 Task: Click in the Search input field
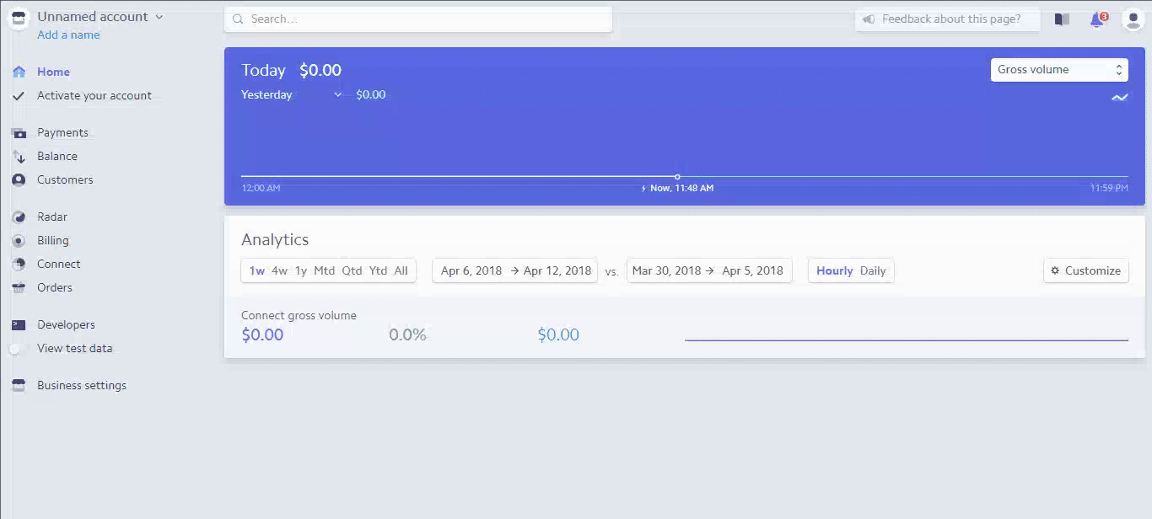tap(418, 19)
